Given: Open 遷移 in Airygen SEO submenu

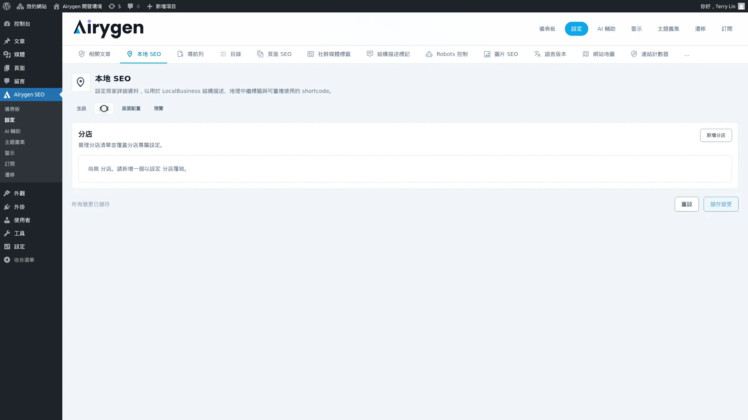Looking at the screenshot, I should click(x=10, y=175).
